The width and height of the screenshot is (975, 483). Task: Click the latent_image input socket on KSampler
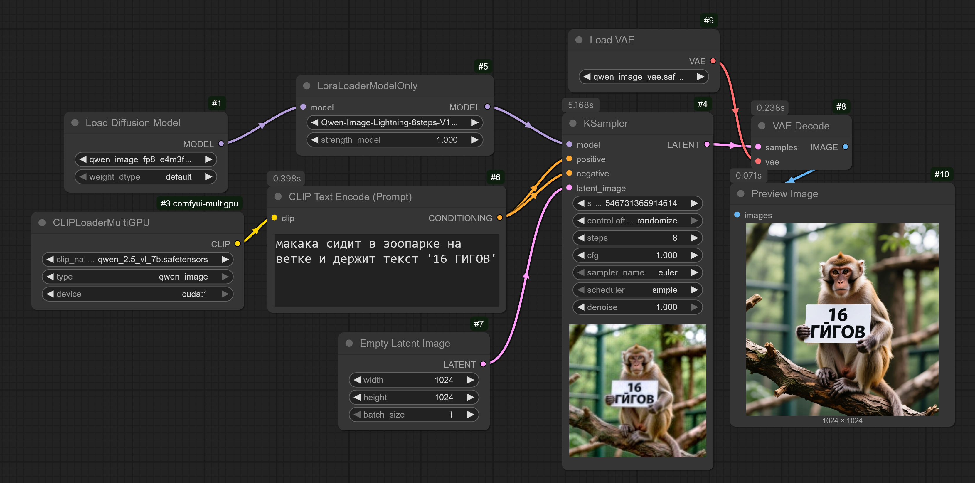[569, 188]
